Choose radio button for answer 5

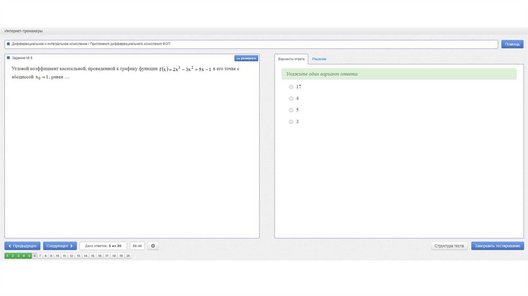(x=291, y=110)
